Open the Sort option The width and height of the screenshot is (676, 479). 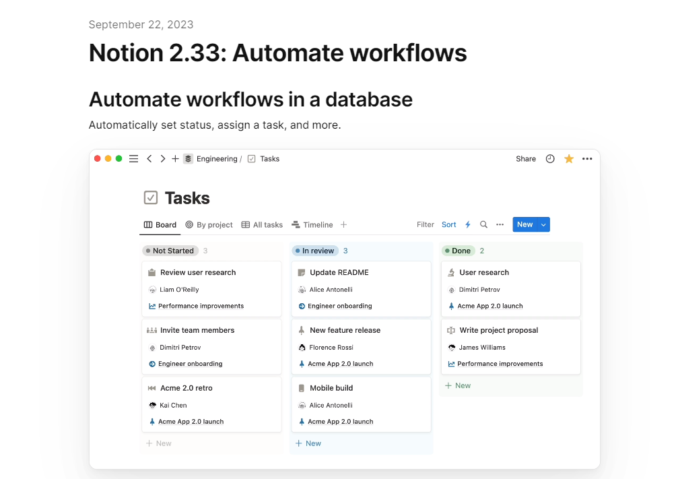pyautogui.click(x=449, y=224)
